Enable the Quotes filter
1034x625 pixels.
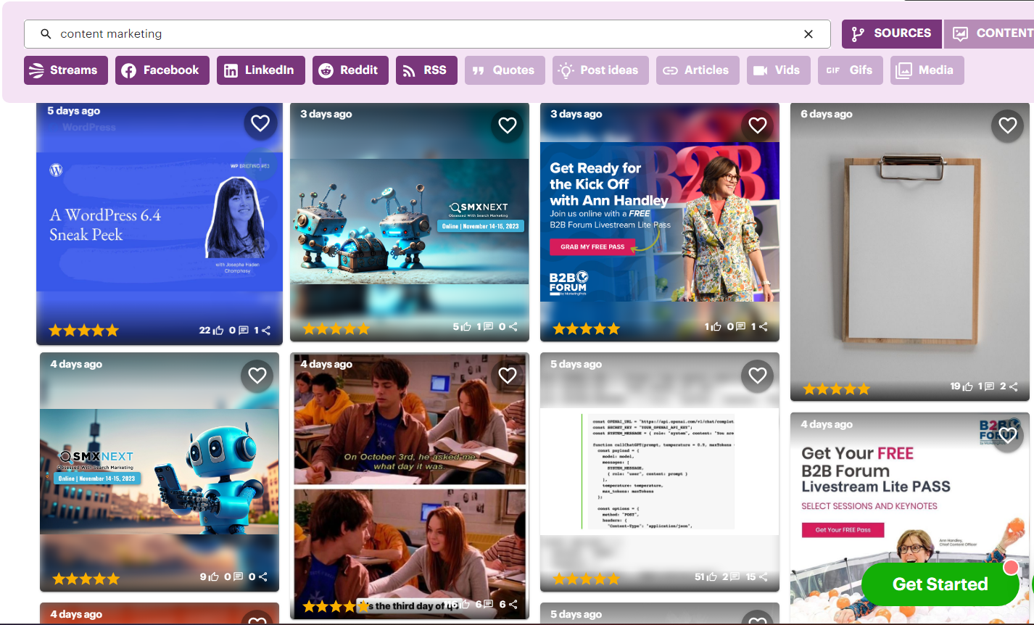coord(505,70)
